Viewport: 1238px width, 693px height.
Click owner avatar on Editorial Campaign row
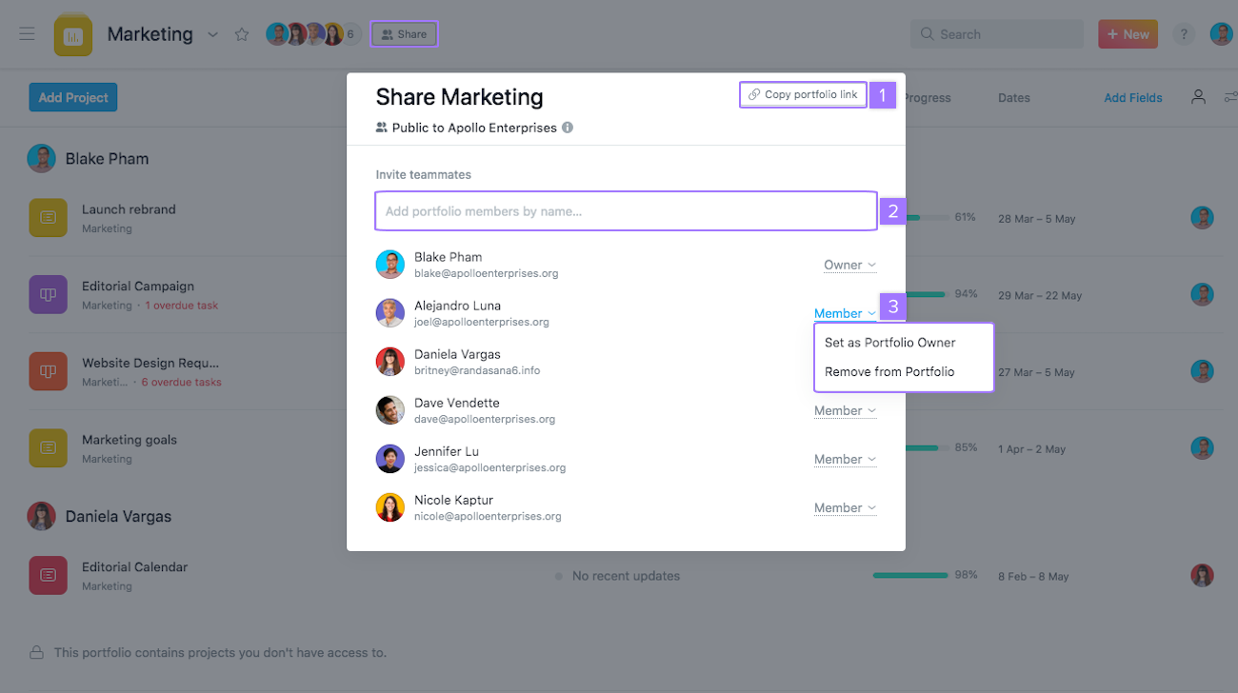[1202, 294]
